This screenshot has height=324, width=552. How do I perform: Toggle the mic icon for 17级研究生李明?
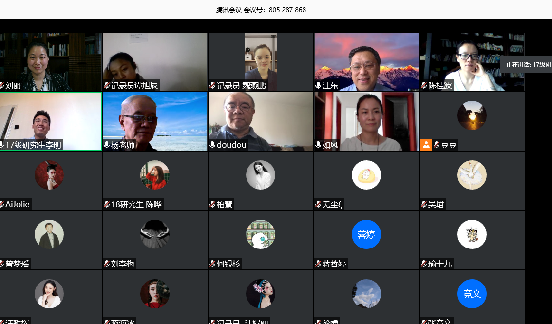click(1, 145)
